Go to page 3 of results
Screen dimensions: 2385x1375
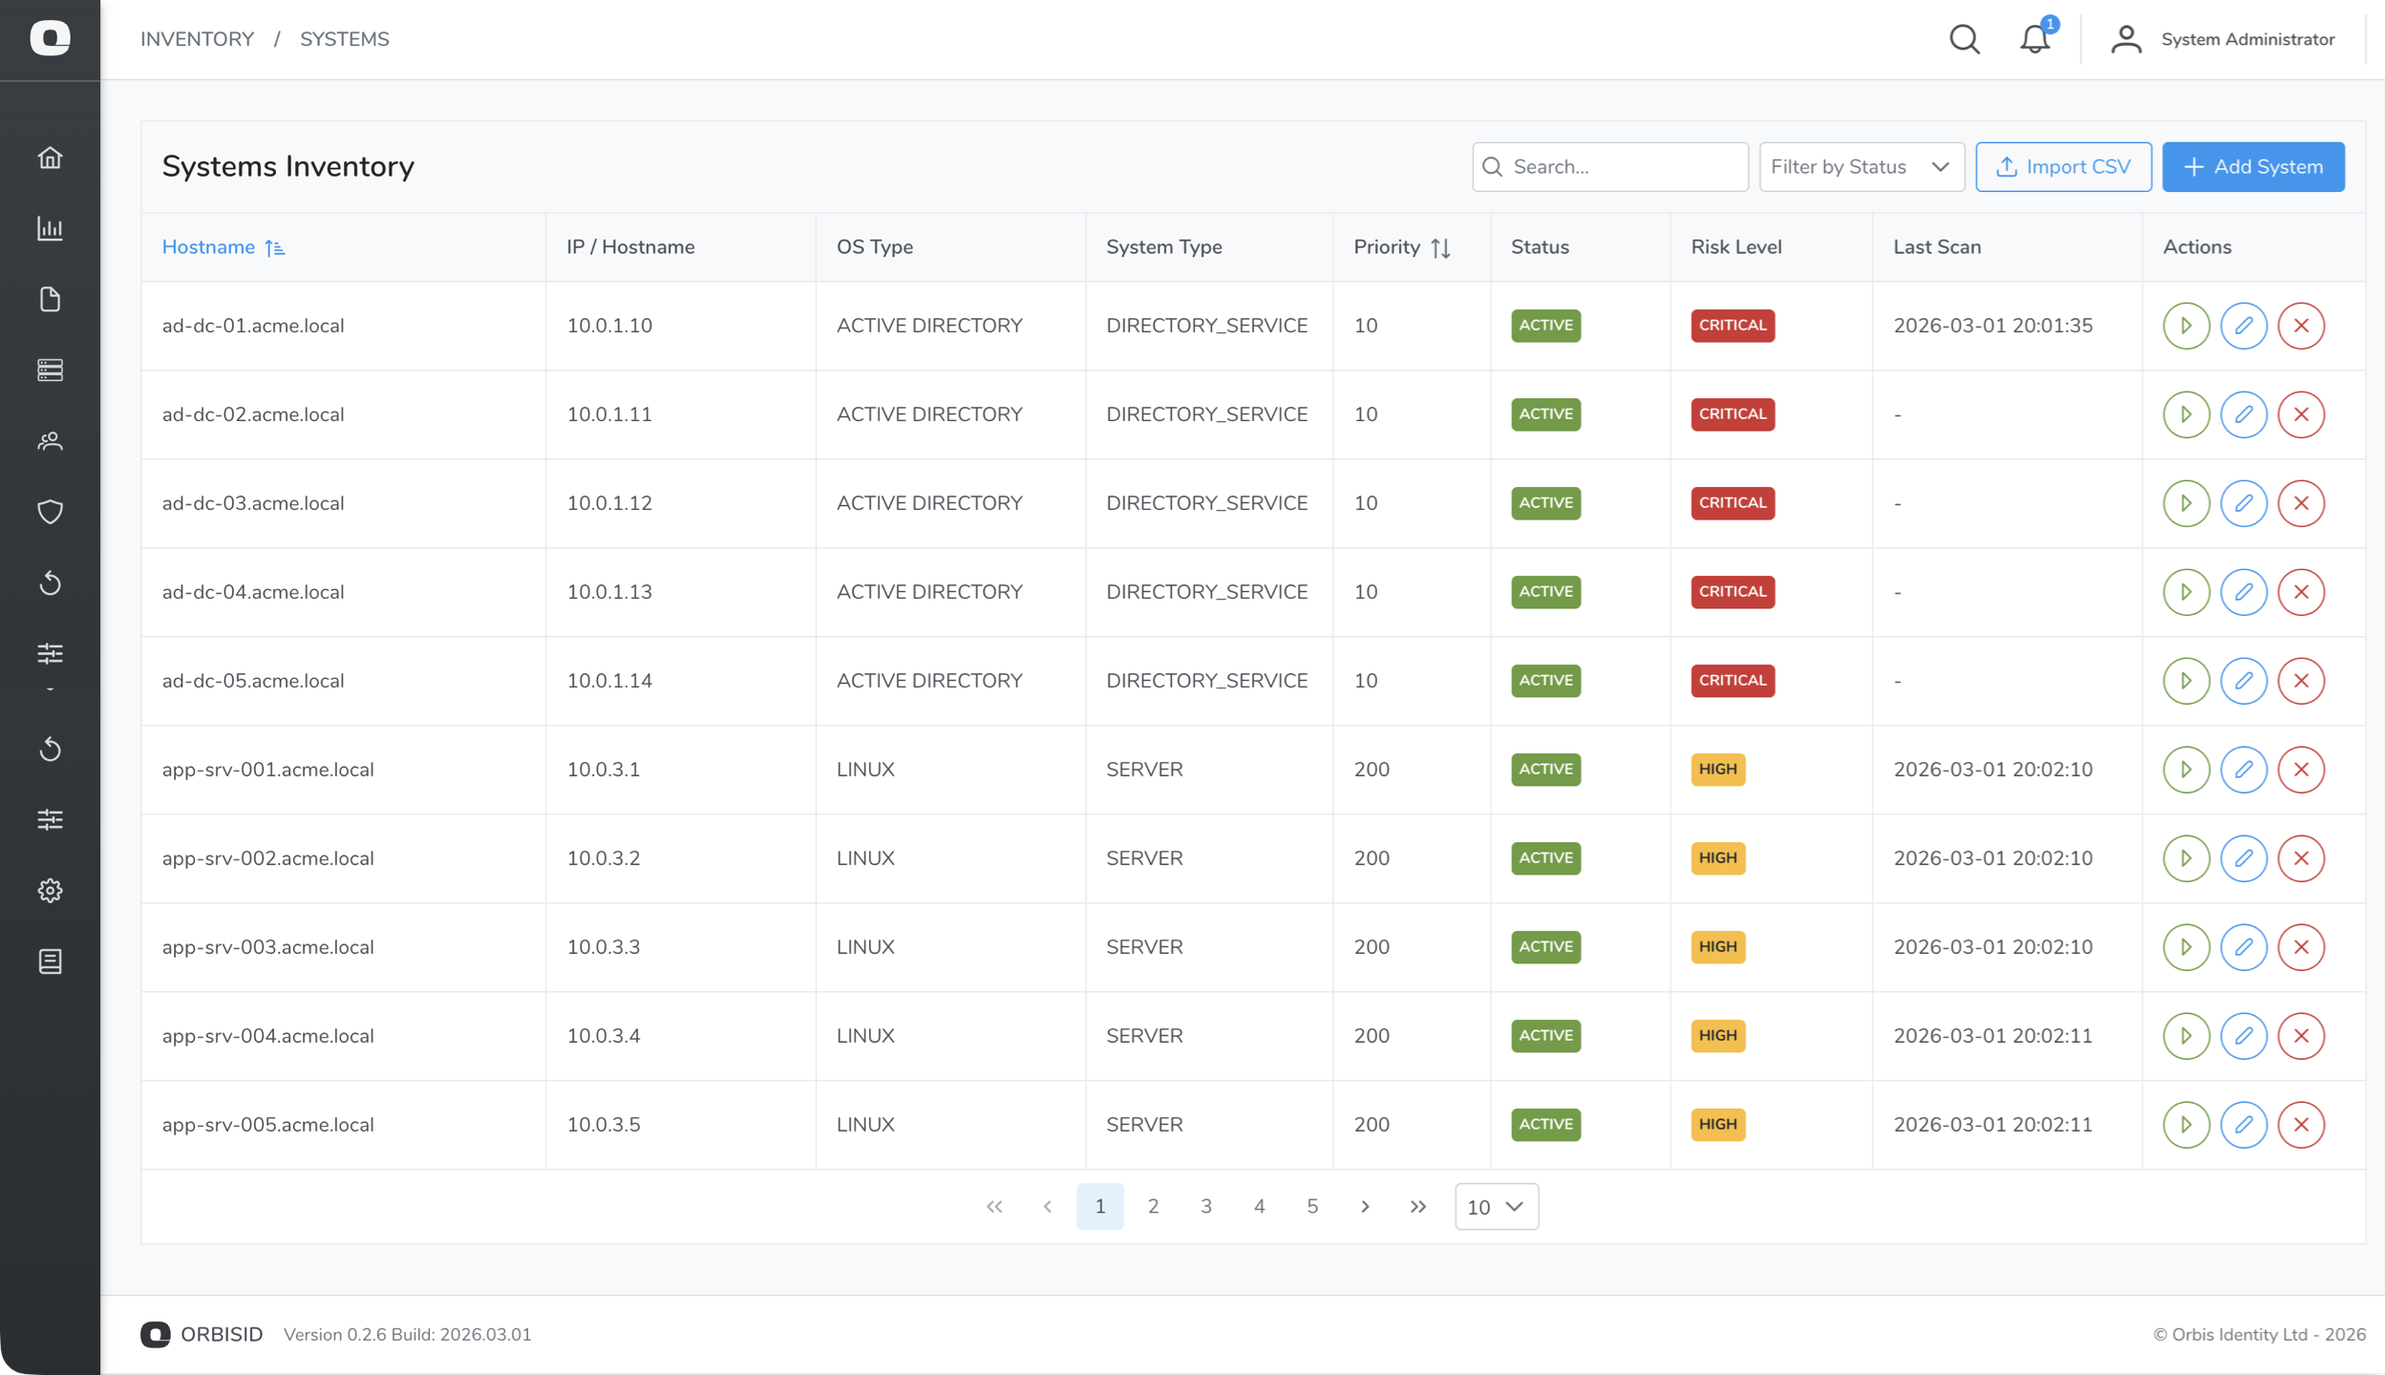coord(1205,1207)
